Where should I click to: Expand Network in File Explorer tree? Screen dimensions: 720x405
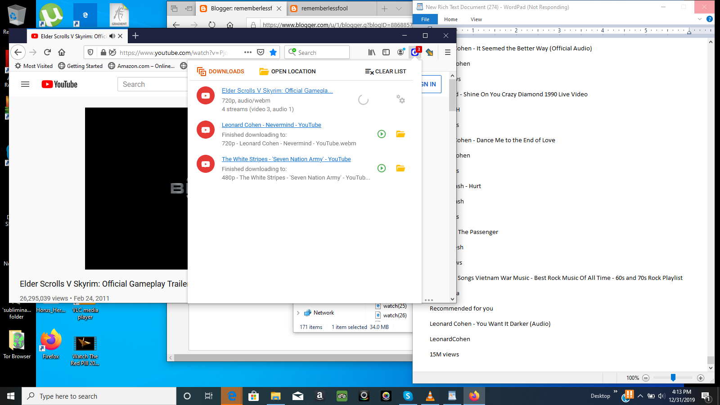[x=298, y=313]
